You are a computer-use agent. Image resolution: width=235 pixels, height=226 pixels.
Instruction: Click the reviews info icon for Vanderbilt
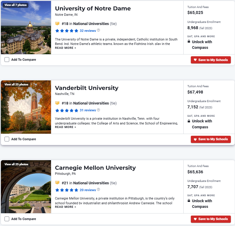(99, 110)
